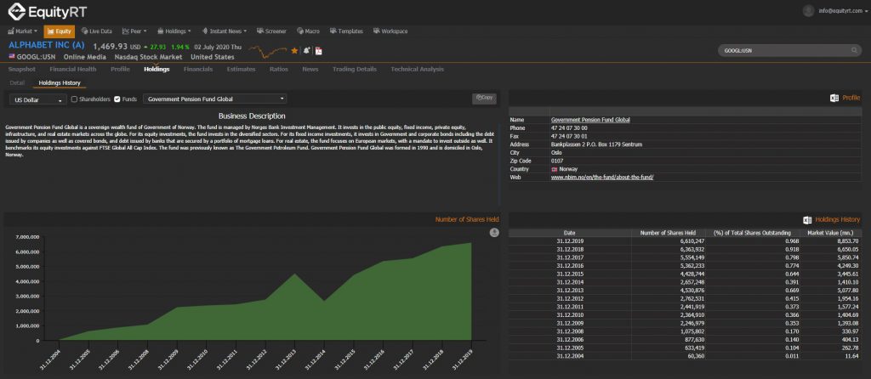Open the Detail sub-tab
871x379 pixels.
click(x=17, y=82)
